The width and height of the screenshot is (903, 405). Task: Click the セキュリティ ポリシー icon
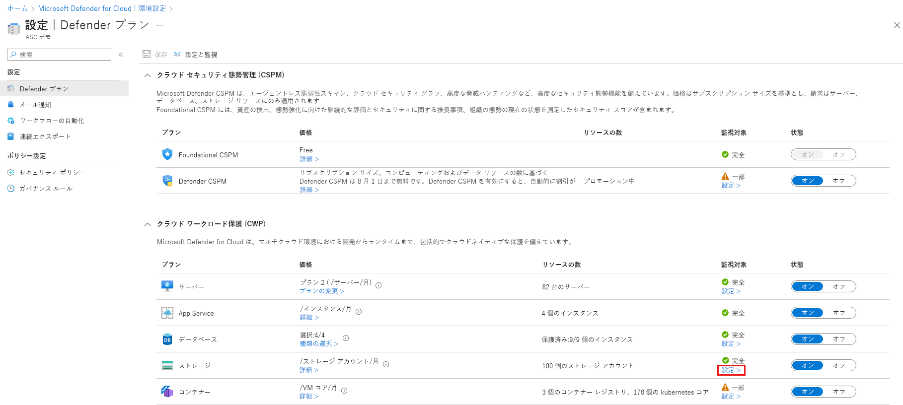click(11, 172)
